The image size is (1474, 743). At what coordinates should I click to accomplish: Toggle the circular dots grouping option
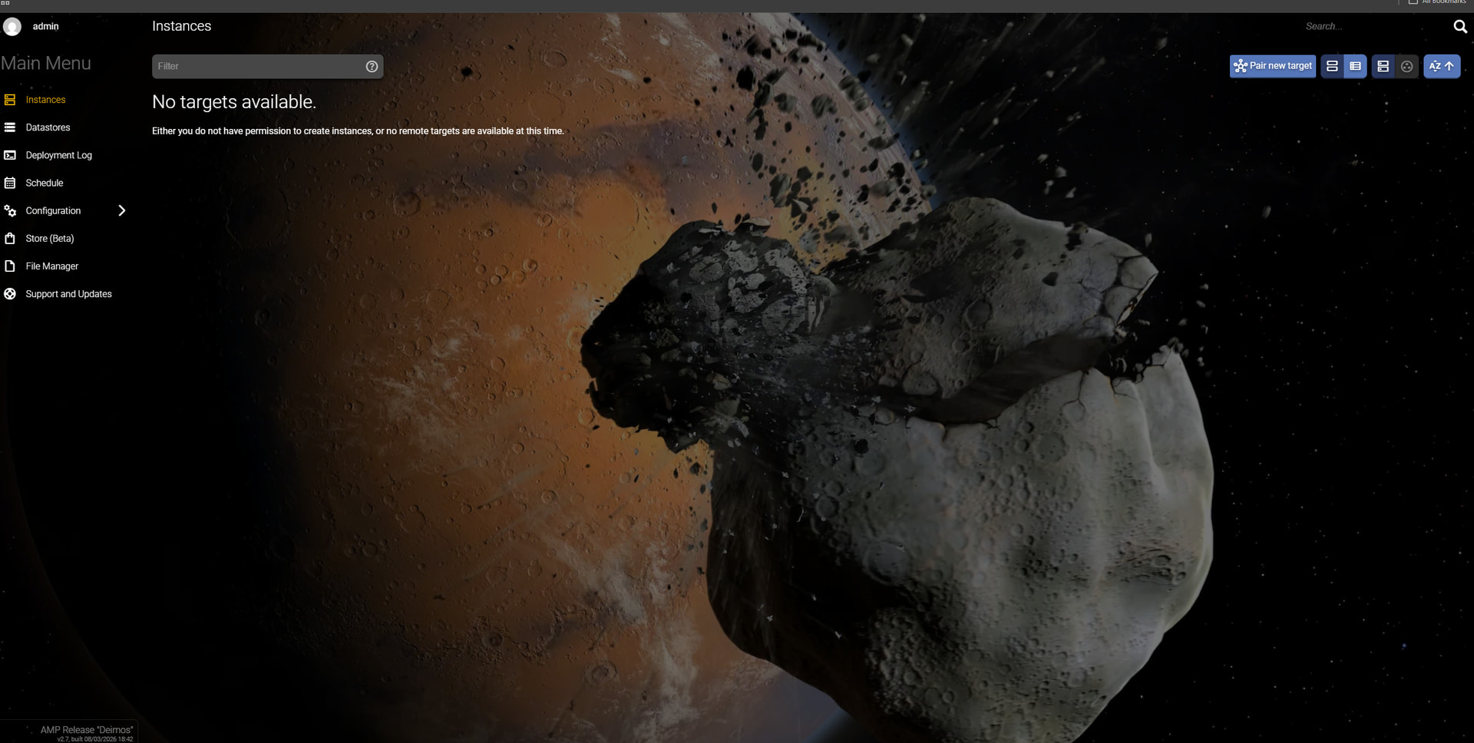point(1406,67)
